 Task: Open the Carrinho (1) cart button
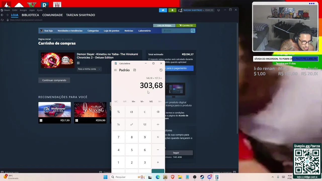coord(186,25)
